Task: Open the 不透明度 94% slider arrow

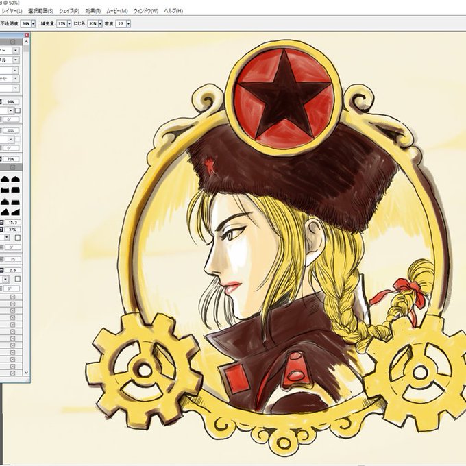Action: pyautogui.click(x=34, y=23)
